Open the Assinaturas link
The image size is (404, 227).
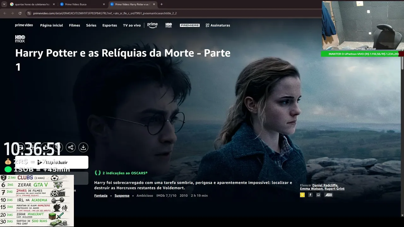(218, 25)
